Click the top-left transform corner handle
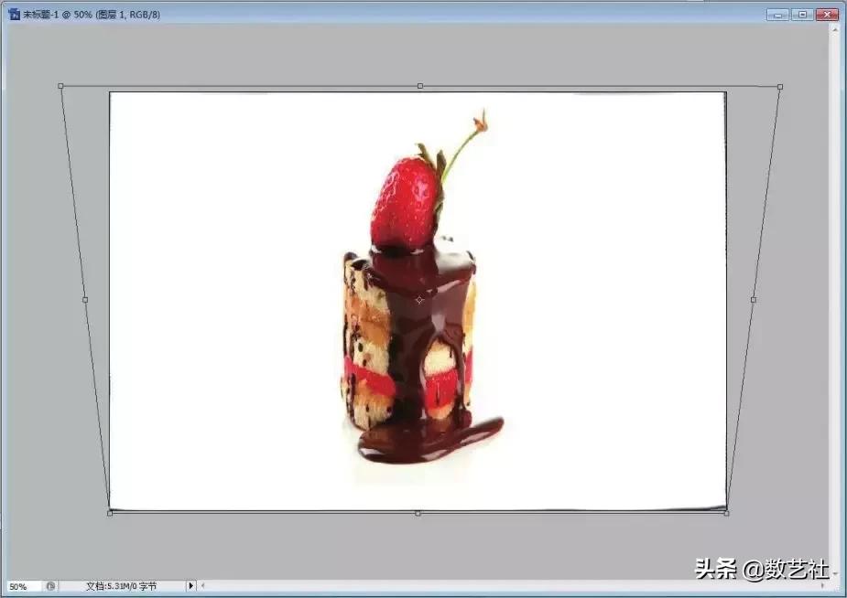The image size is (847, 598). click(x=60, y=86)
